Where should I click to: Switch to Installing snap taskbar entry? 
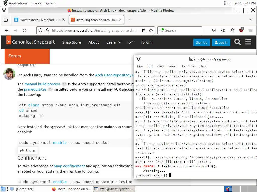72,189
